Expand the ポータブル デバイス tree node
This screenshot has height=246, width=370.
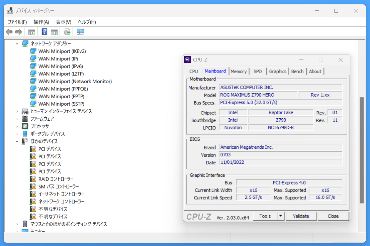point(17,134)
